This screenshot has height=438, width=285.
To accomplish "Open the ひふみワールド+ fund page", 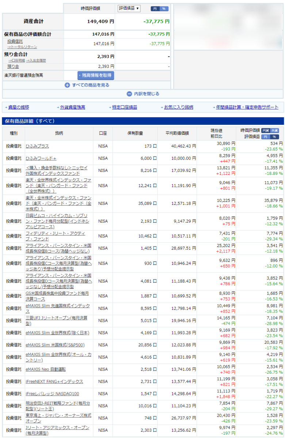I will [41, 158].
